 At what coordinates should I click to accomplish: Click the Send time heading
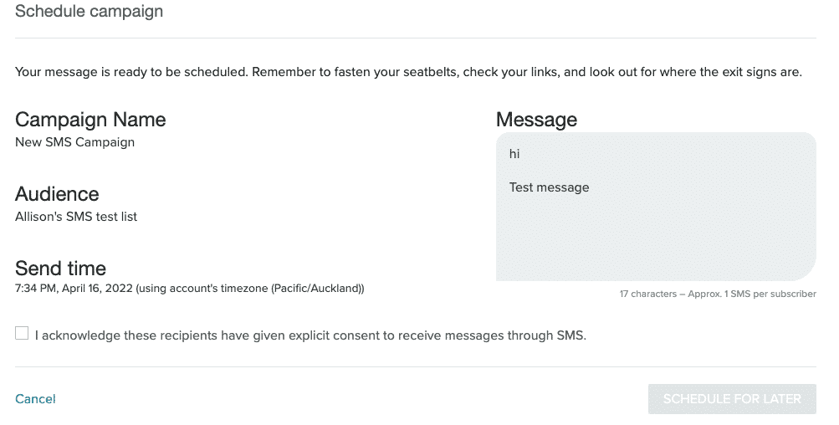60,269
